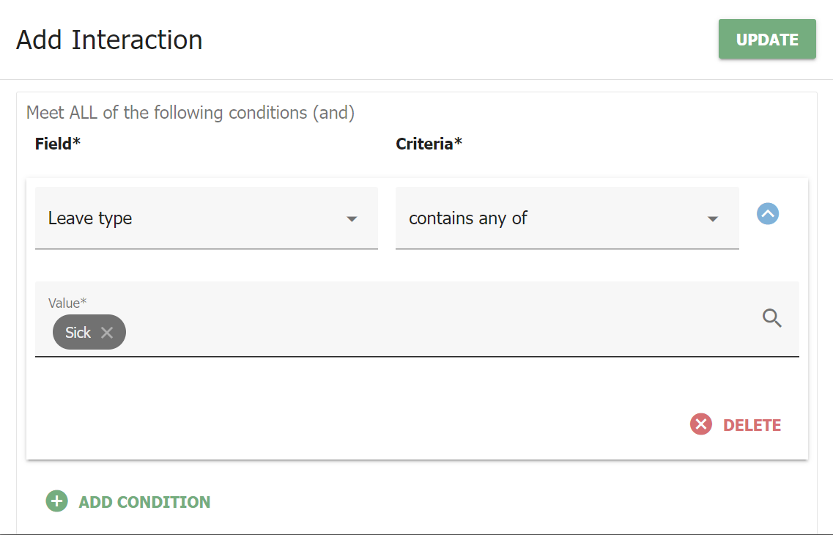833x535 pixels.
Task: Click the 'Meet ALL of the following conditions' text
Action: coord(190,113)
